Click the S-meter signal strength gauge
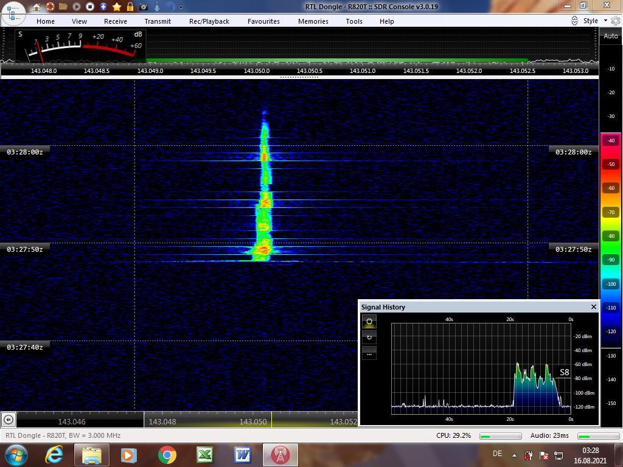The image size is (623, 467). [x=80, y=45]
